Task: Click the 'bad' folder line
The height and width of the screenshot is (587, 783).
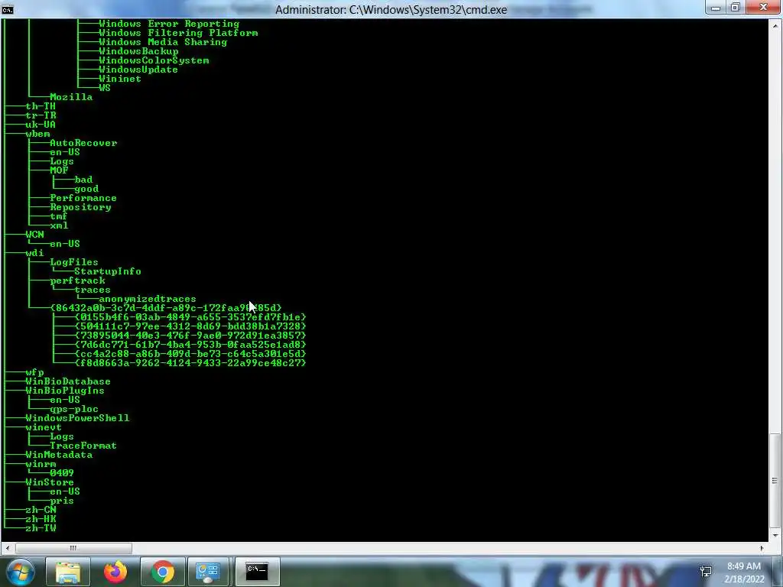Action: (x=83, y=180)
